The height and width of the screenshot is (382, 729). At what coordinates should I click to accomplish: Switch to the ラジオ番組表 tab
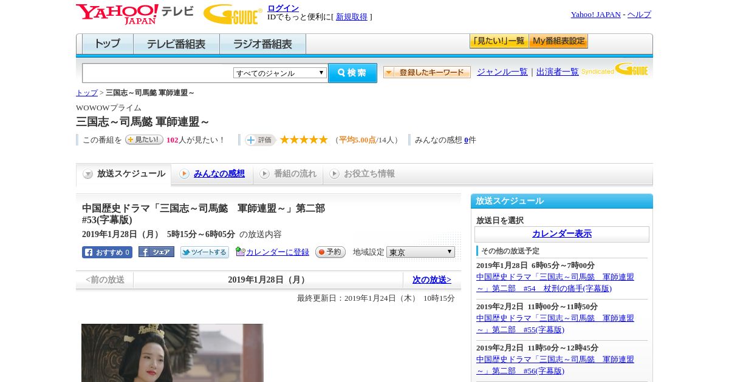[262, 44]
